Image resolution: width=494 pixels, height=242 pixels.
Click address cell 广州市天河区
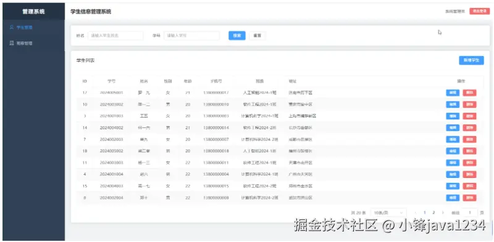click(x=301, y=174)
